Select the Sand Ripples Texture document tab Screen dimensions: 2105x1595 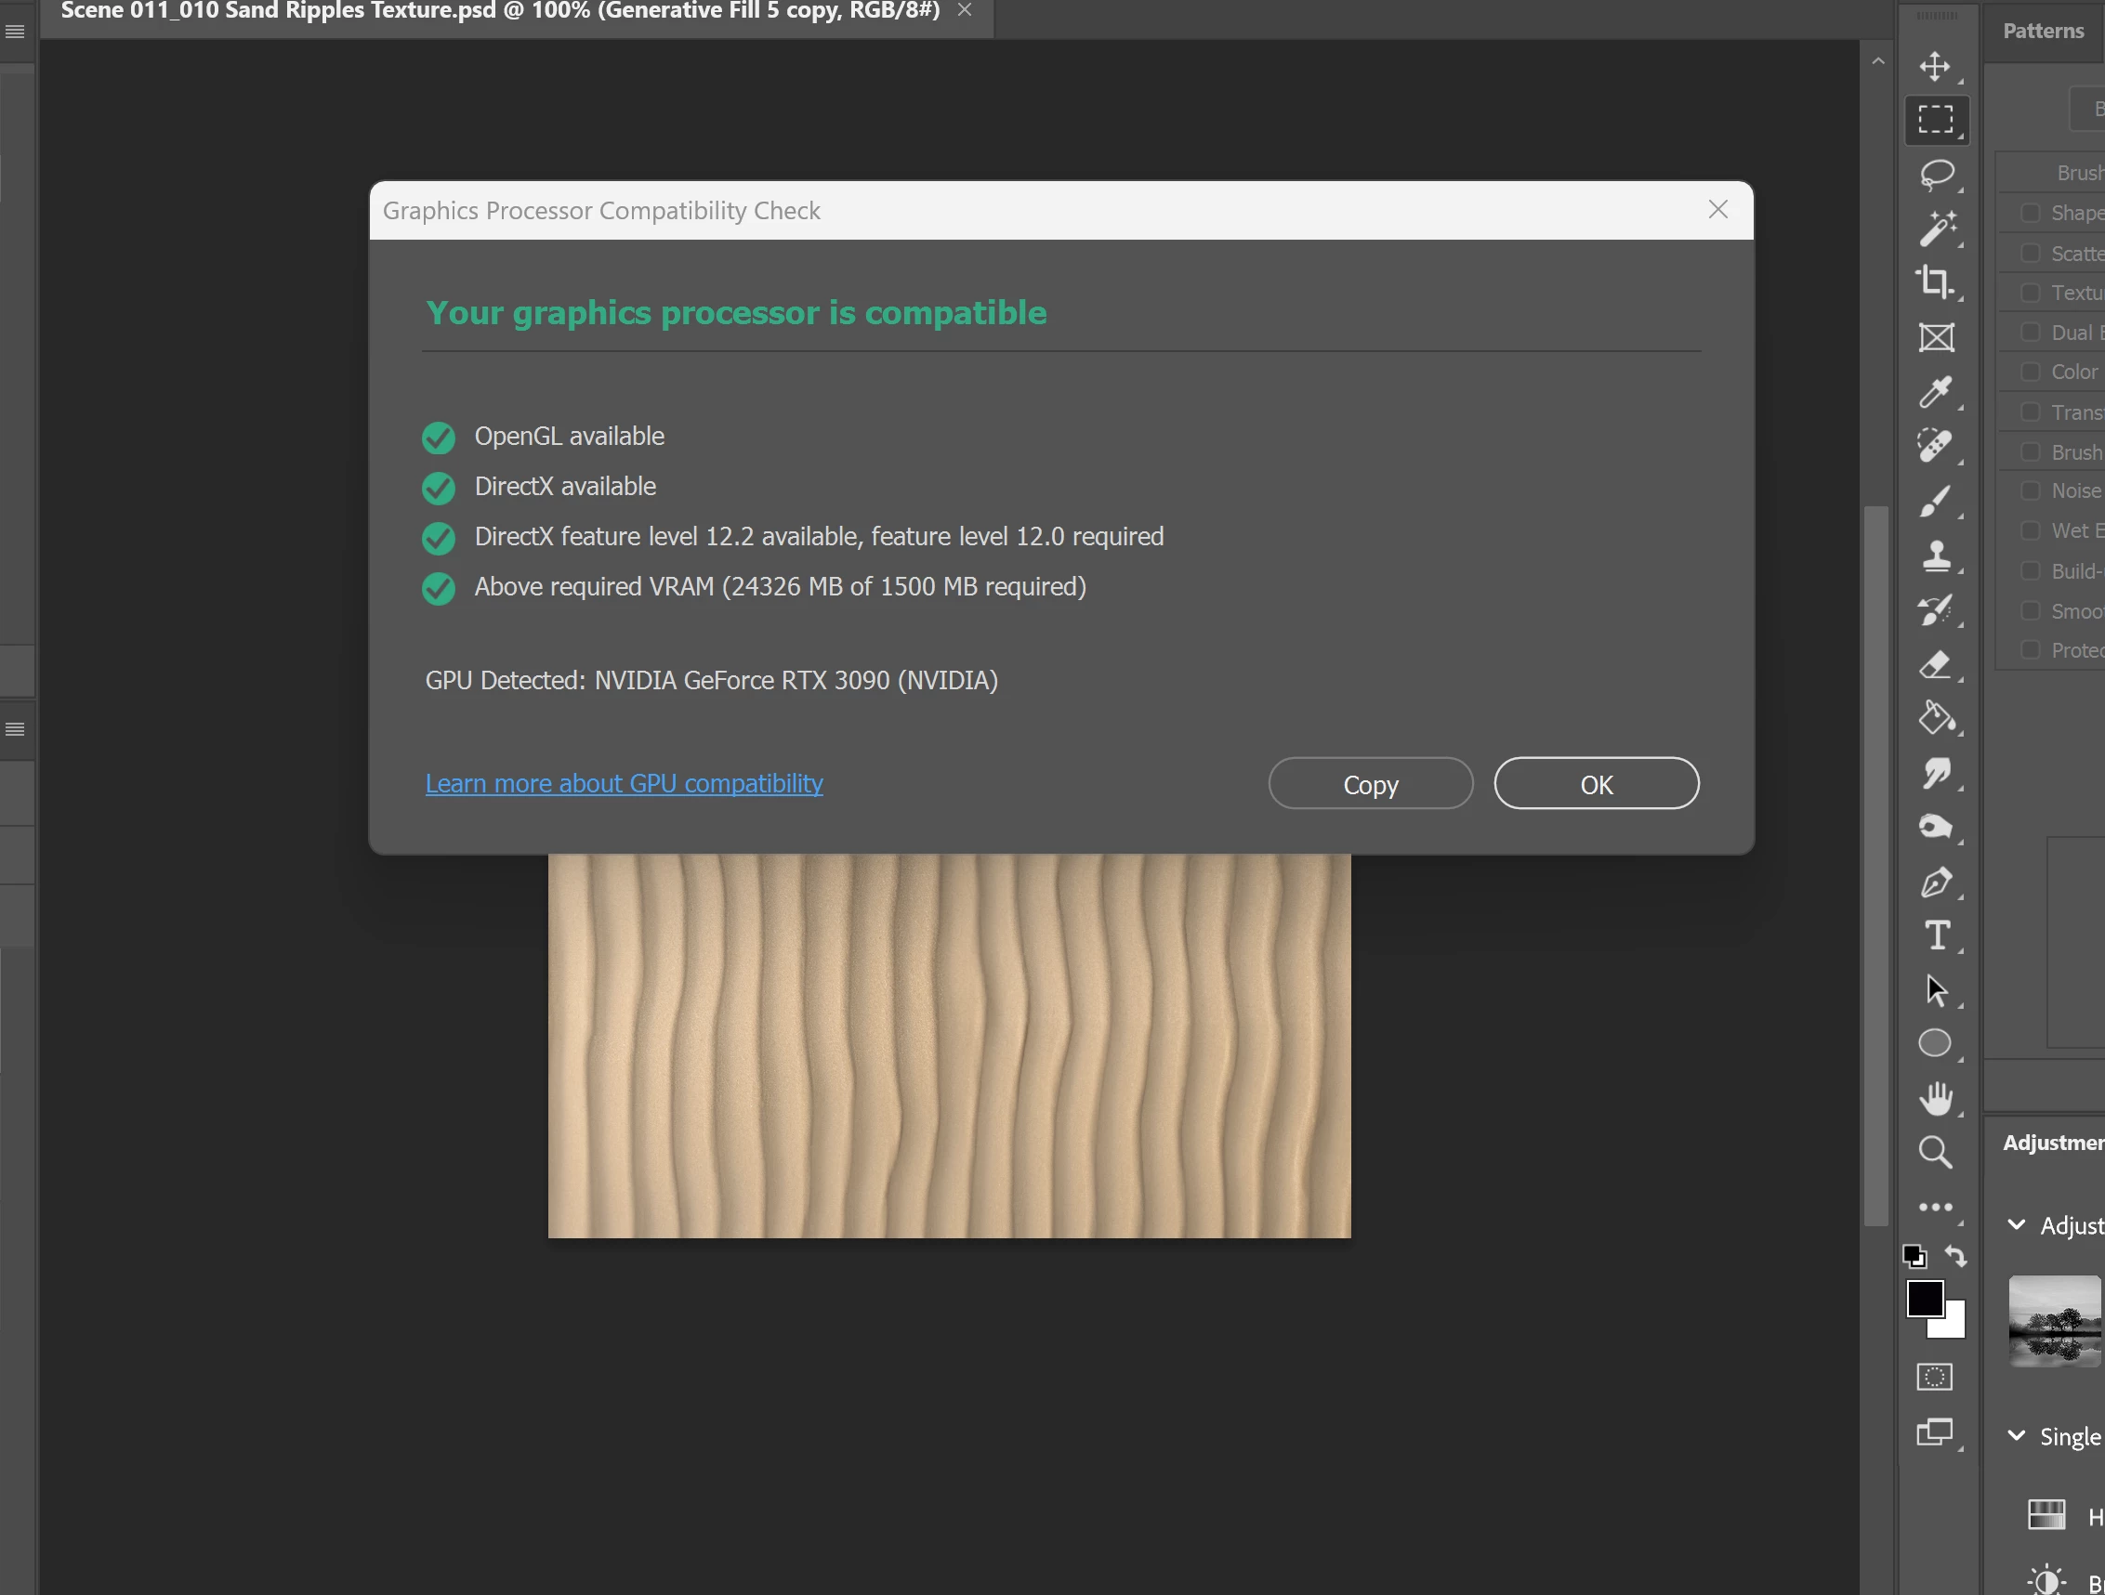tap(500, 11)
